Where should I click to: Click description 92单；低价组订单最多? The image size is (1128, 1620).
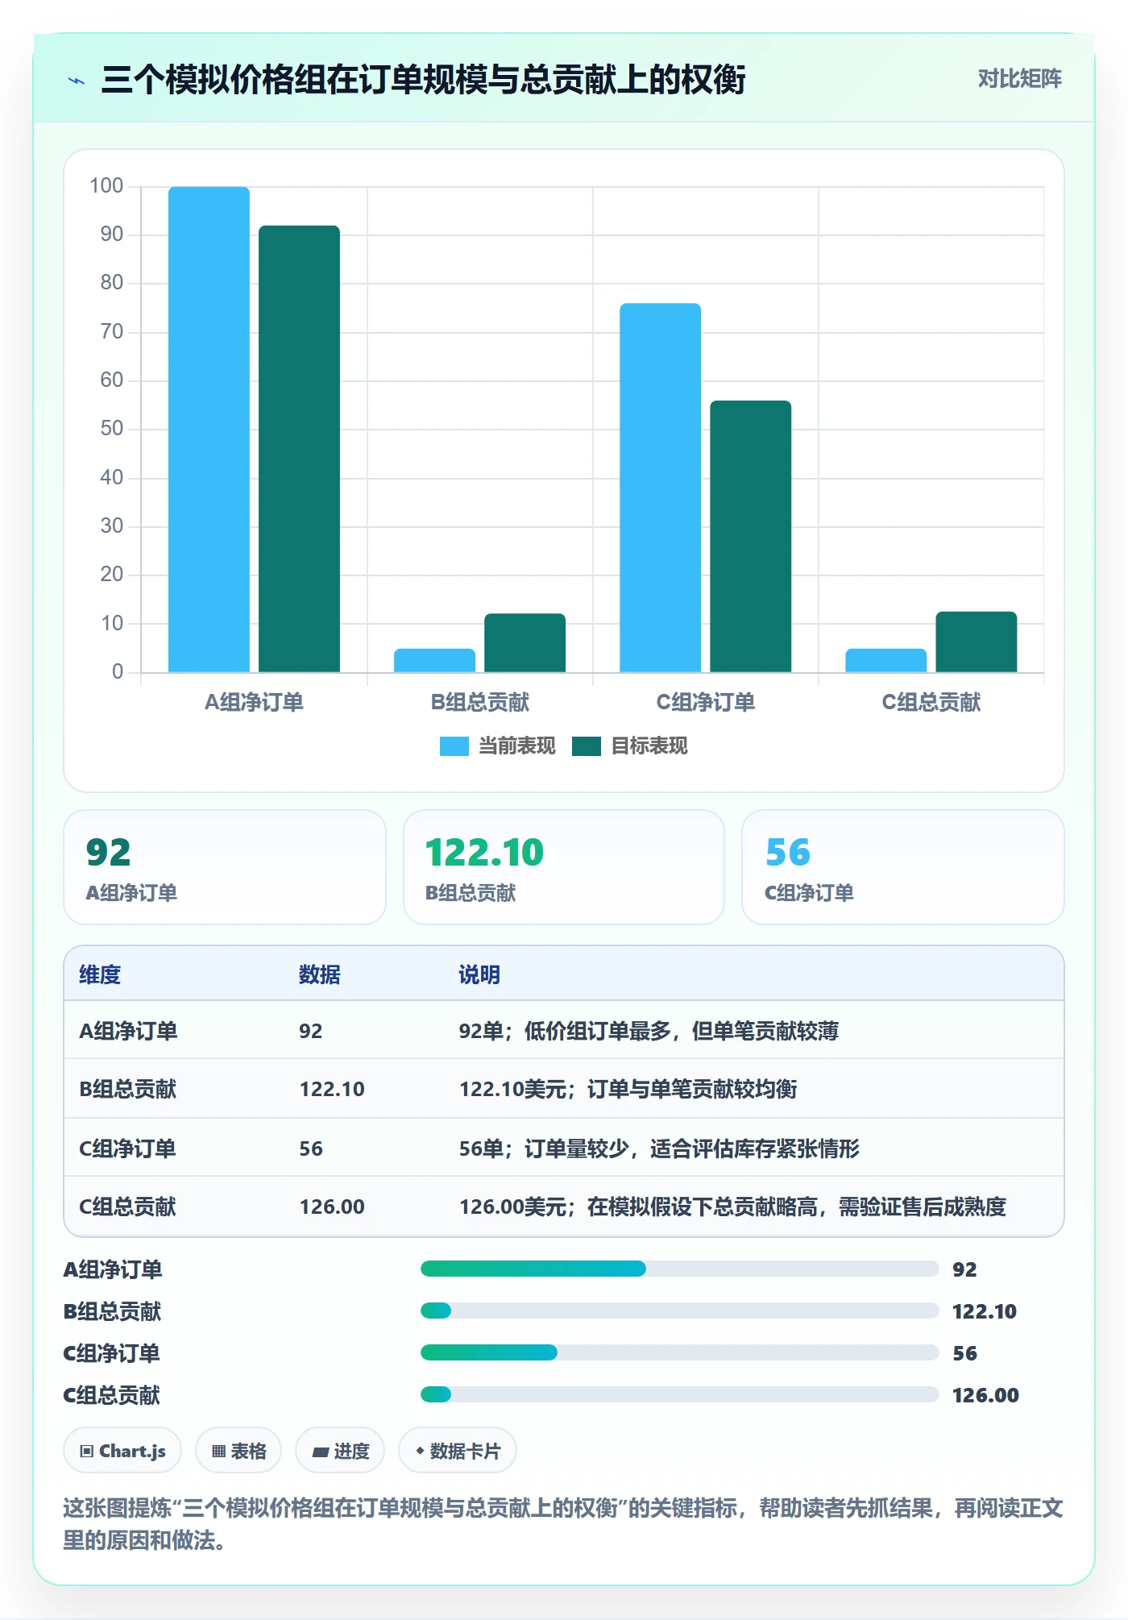coord(649,1031)
